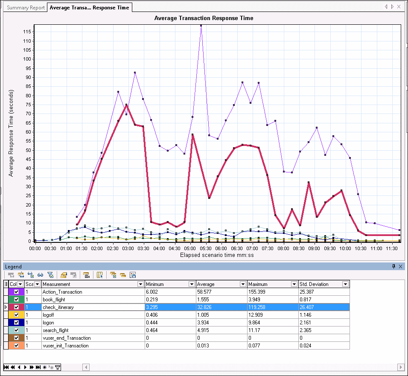Open the Measurement column dropdown

point(140,284)
